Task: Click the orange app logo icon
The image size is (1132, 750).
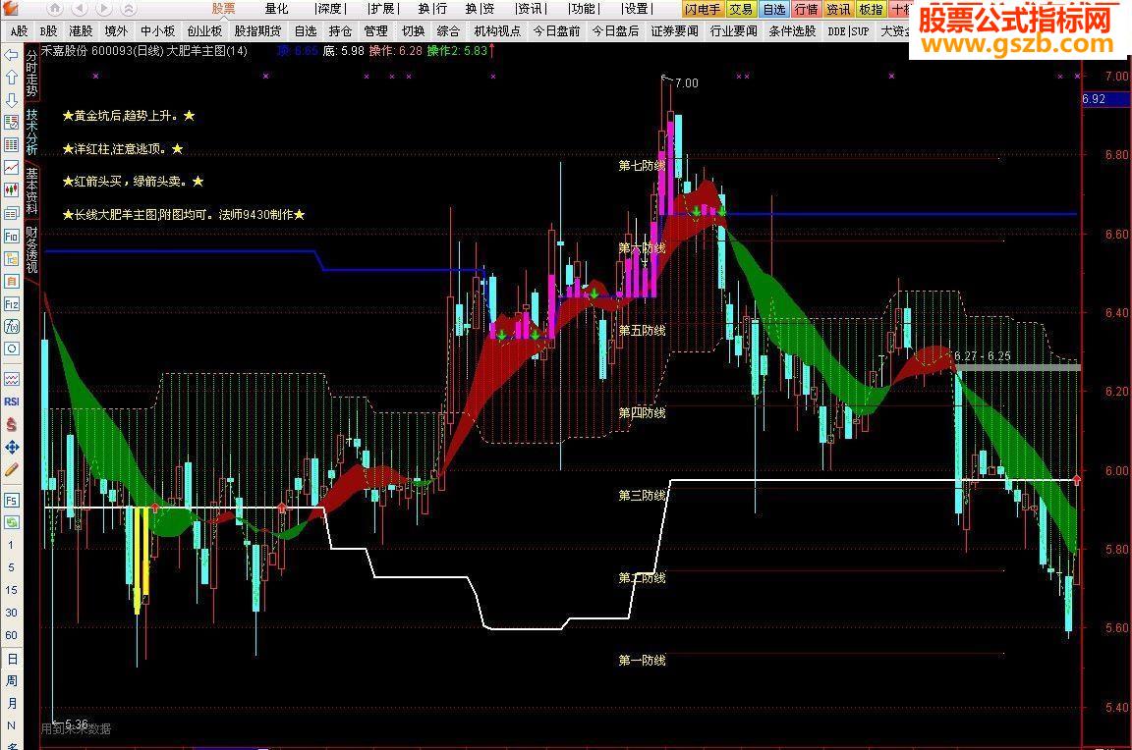Action: coord(10,10)
